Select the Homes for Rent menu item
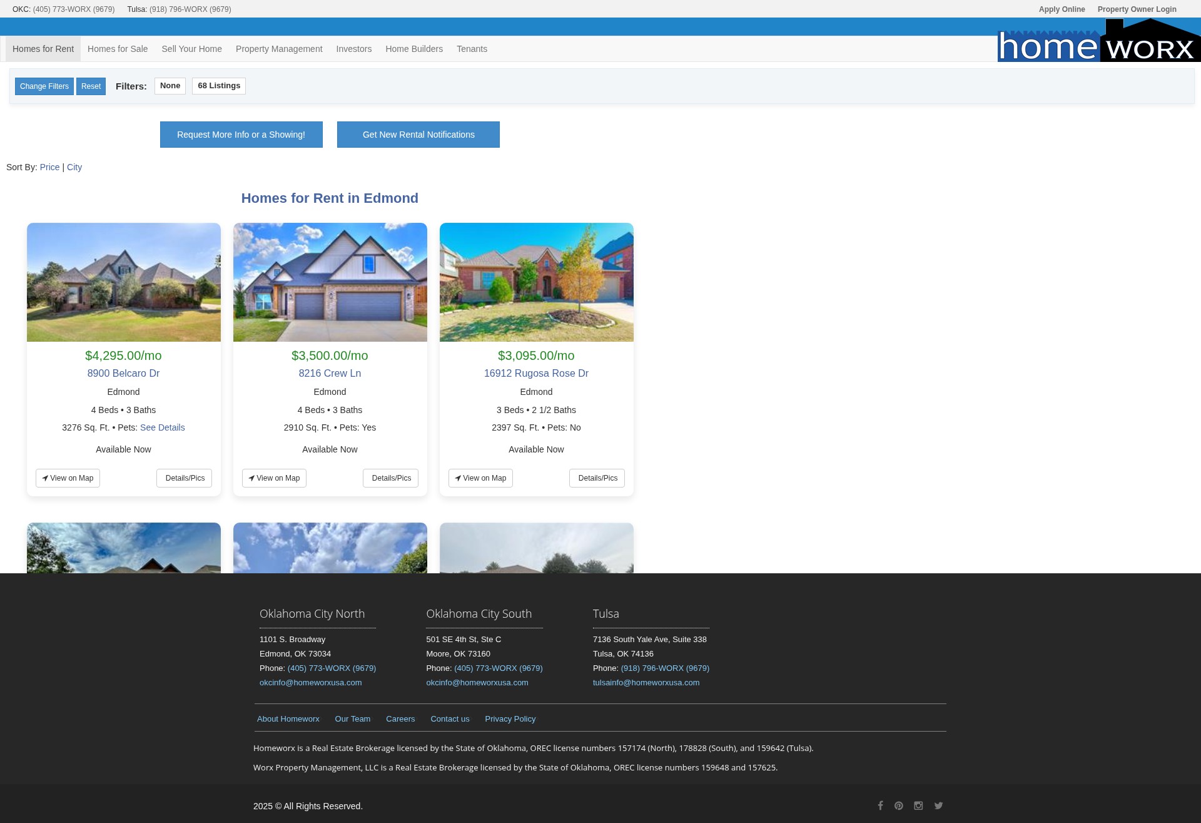Viewport: 1201px width, 823px height. (x=43, y=49)
